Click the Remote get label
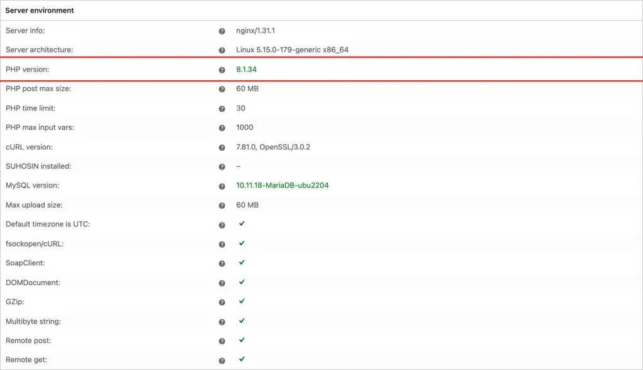 [26, 360]
